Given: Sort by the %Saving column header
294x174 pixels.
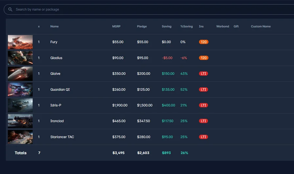Looking at the screenshot, I should (187, 26).
